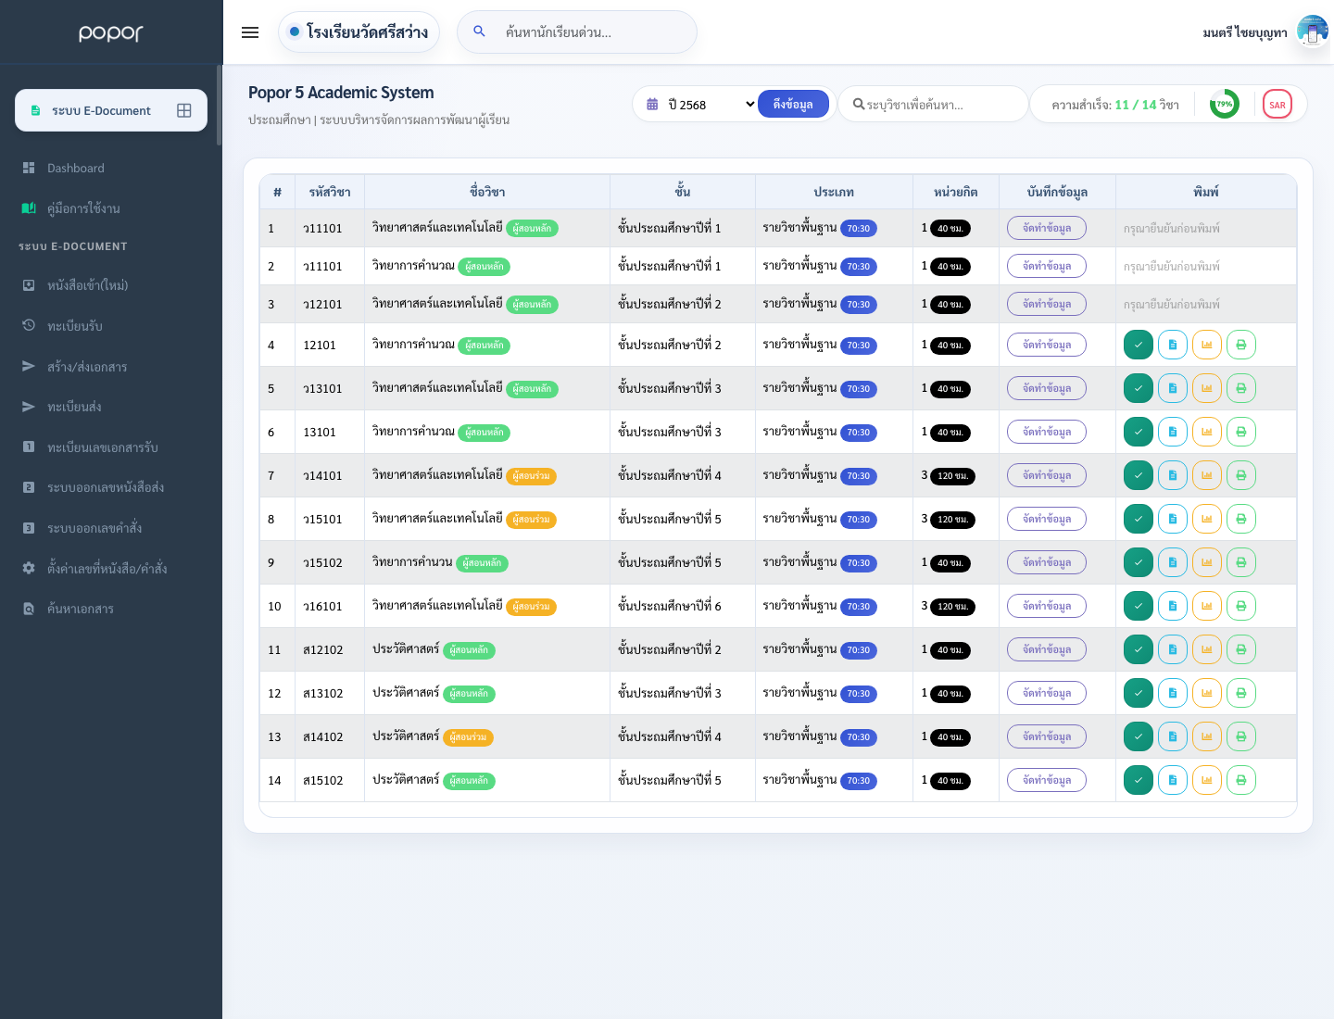Open orange chart icon for row 4 course 12101

[x=1207, y=345]
